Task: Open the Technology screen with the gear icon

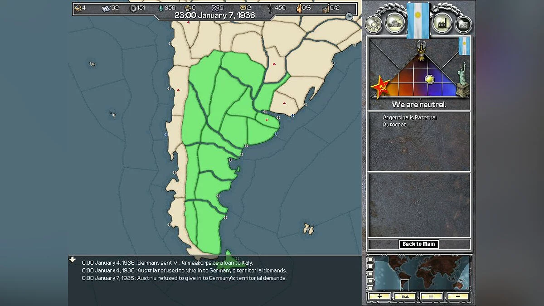Action: 373,24
